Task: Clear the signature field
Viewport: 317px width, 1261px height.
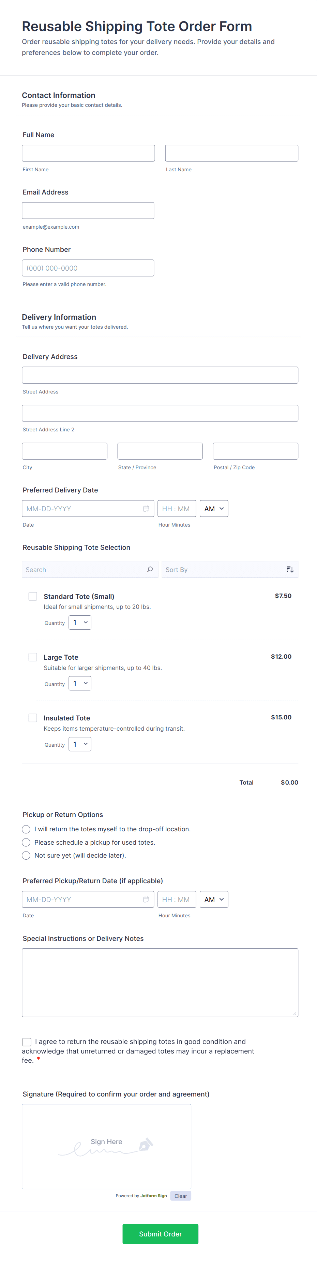Action: tap(181, 1196)
